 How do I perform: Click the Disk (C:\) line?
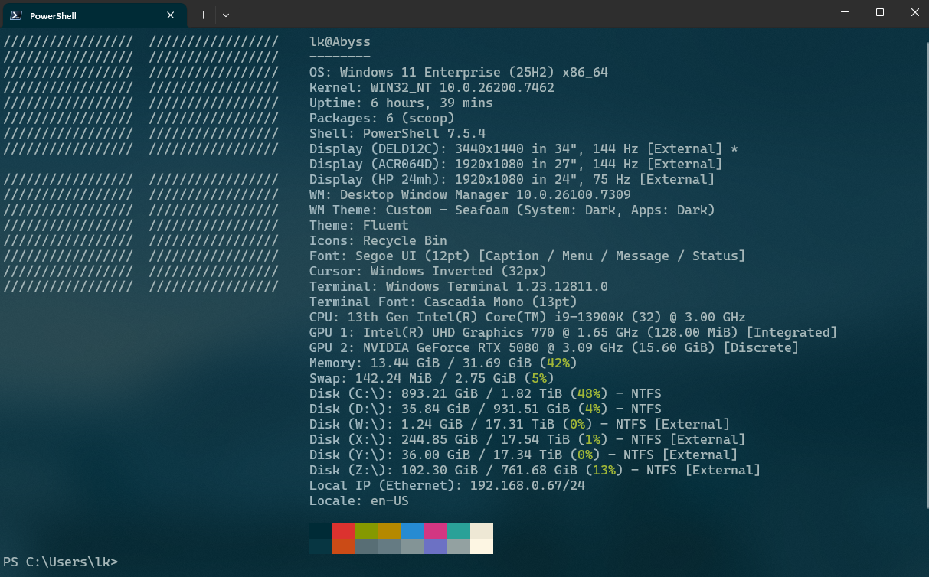(486, 394)
